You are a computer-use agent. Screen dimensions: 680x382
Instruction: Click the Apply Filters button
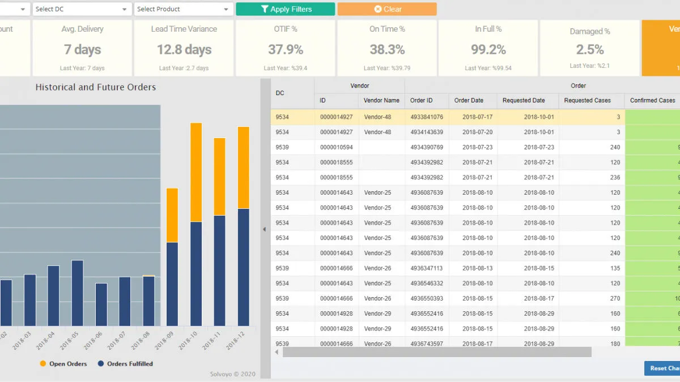285,9
